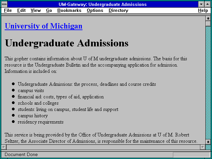Click the window title bar text
The width and height of the screenshot is (212, 159).
point(103,4)
